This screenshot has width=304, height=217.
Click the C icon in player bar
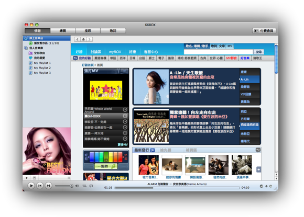(x=270, y=186)
